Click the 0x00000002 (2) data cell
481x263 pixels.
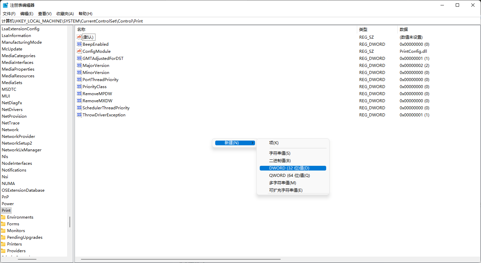[x=415, y=65]
